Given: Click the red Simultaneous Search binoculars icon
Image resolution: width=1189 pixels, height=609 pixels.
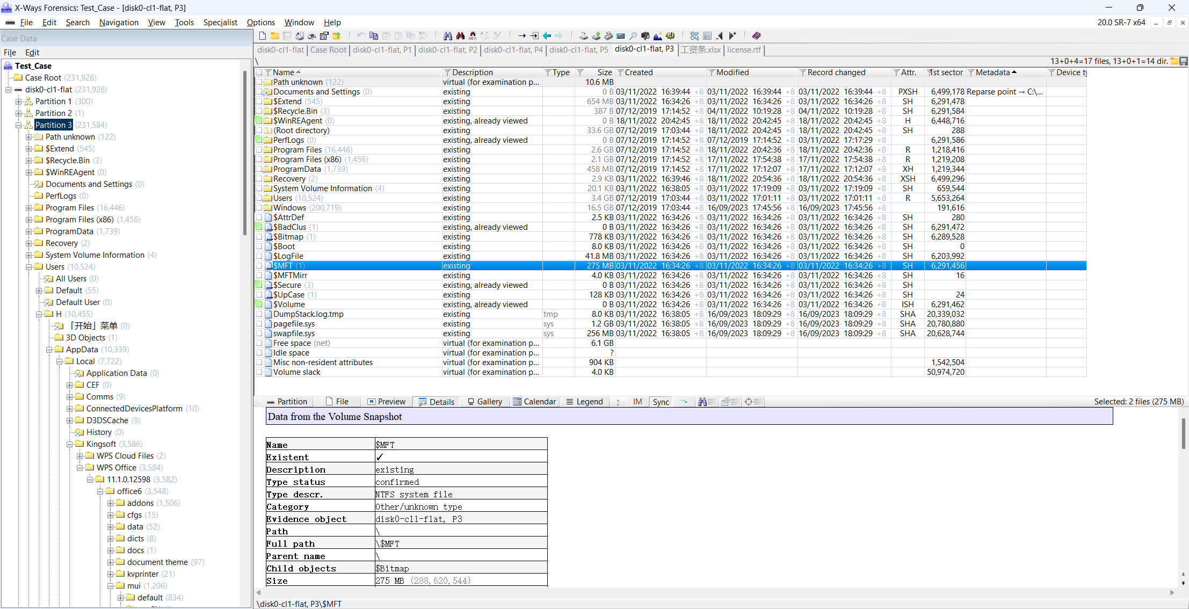Looking at the screenshot, I should [x=460, y=36].
